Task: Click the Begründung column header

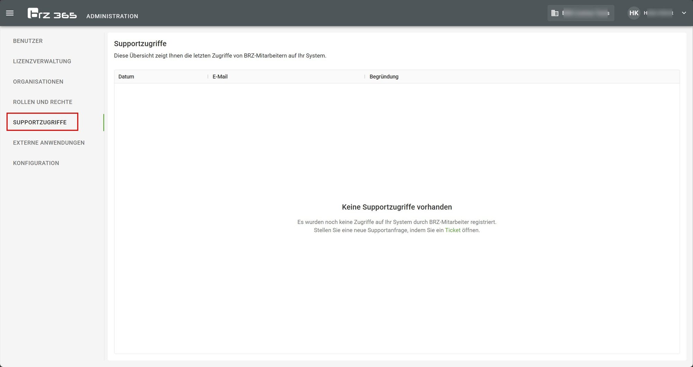Action: click(384, 77)
